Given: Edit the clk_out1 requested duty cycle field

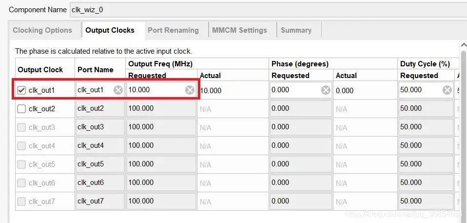Looking at the screenshot, I should click(x=419, y=90).
